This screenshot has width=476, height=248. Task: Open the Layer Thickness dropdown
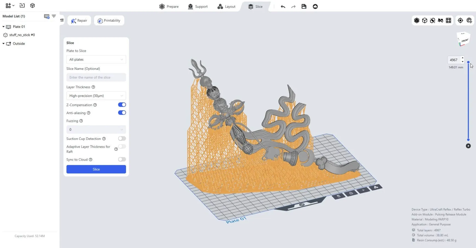(96, 96)
